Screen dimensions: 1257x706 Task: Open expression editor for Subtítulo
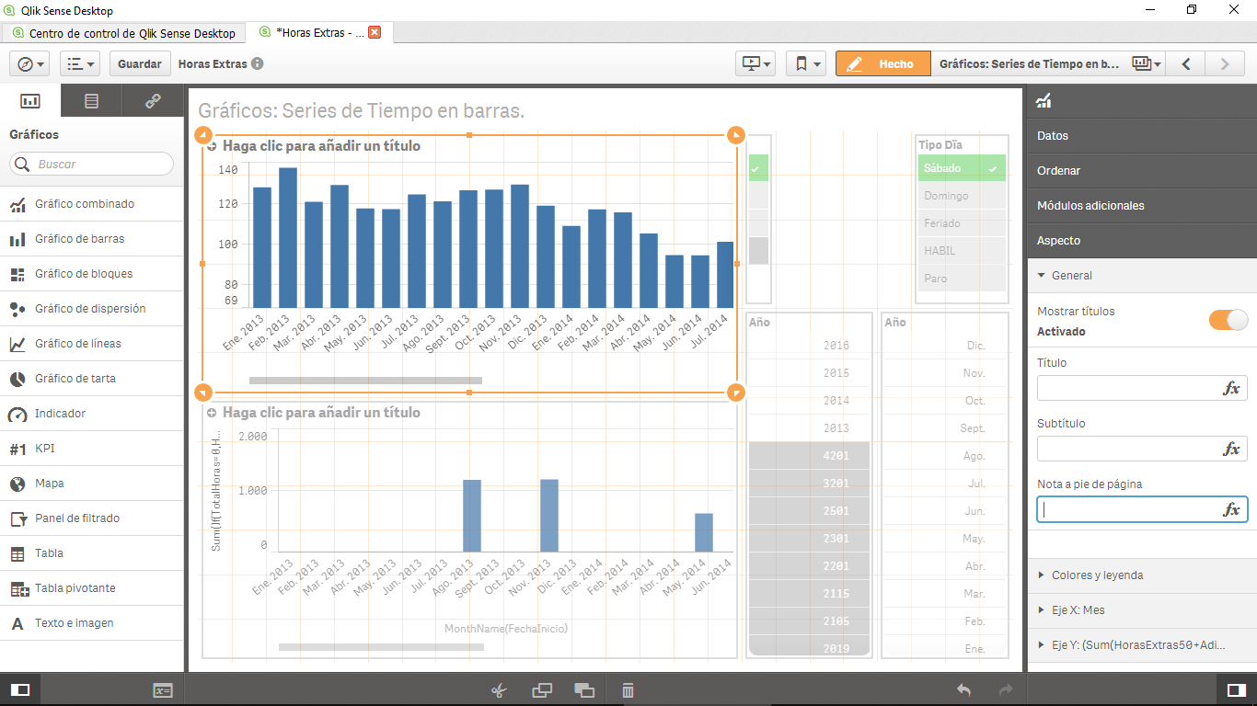point(1231,449)
